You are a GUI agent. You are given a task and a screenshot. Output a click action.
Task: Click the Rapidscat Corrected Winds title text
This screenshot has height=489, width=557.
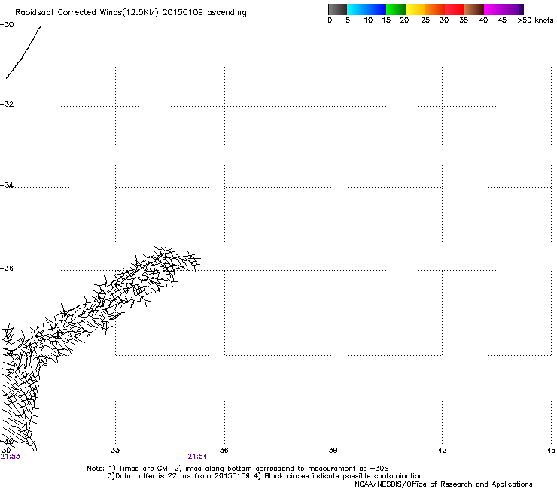click(x=131, y=13)
